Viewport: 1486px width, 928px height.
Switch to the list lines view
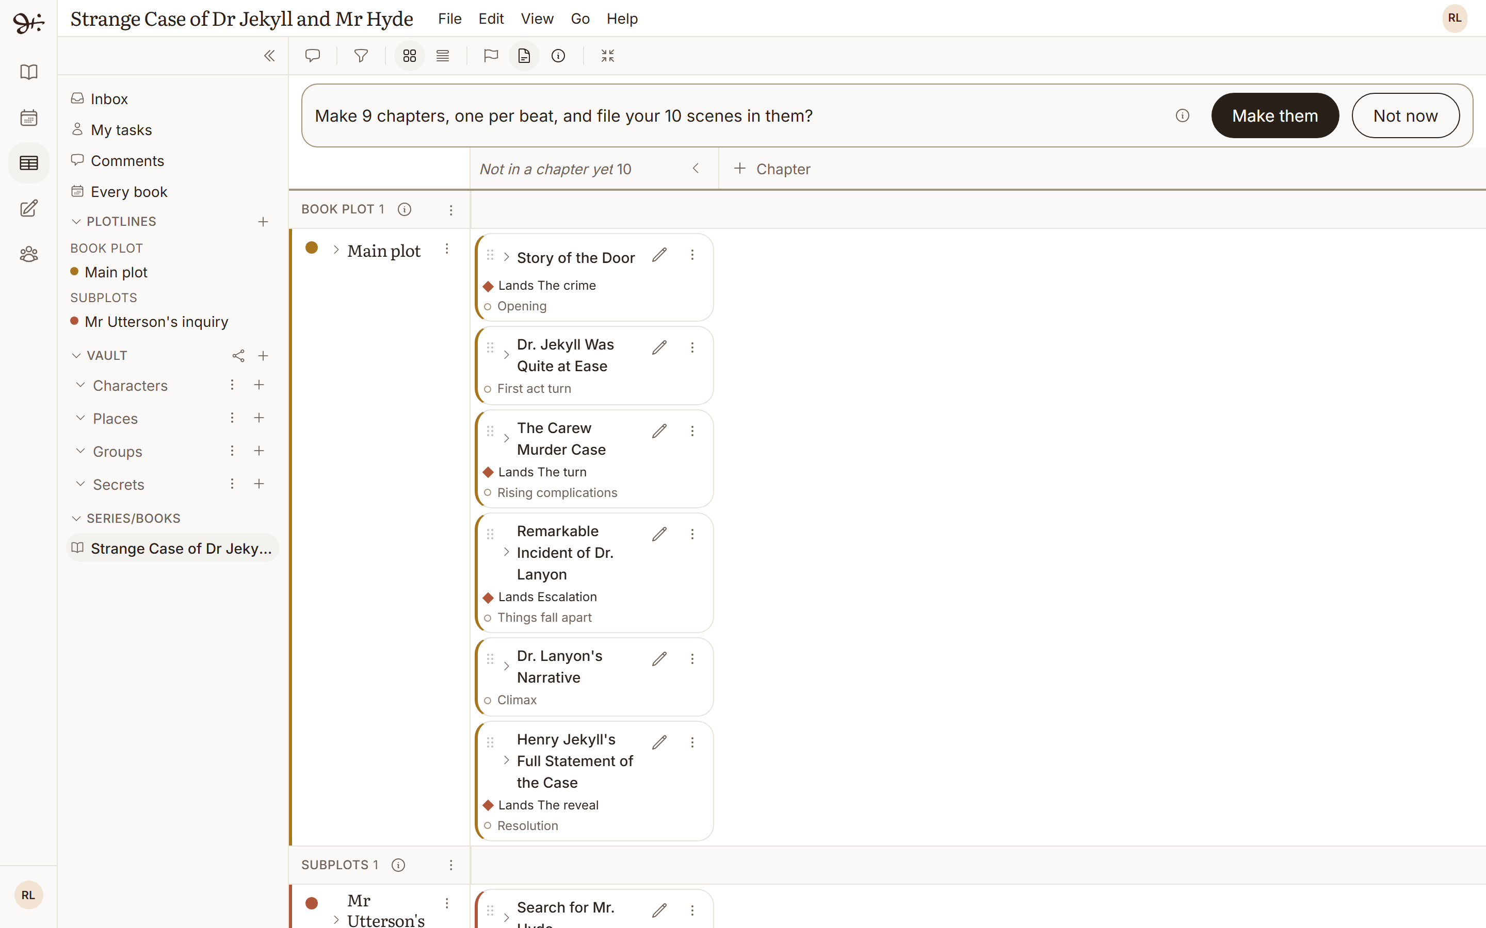[443, 56]
